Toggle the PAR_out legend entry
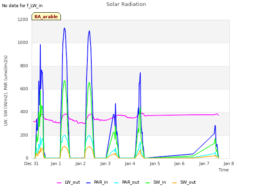Screen dimensions: 253x190 point(126,182)
